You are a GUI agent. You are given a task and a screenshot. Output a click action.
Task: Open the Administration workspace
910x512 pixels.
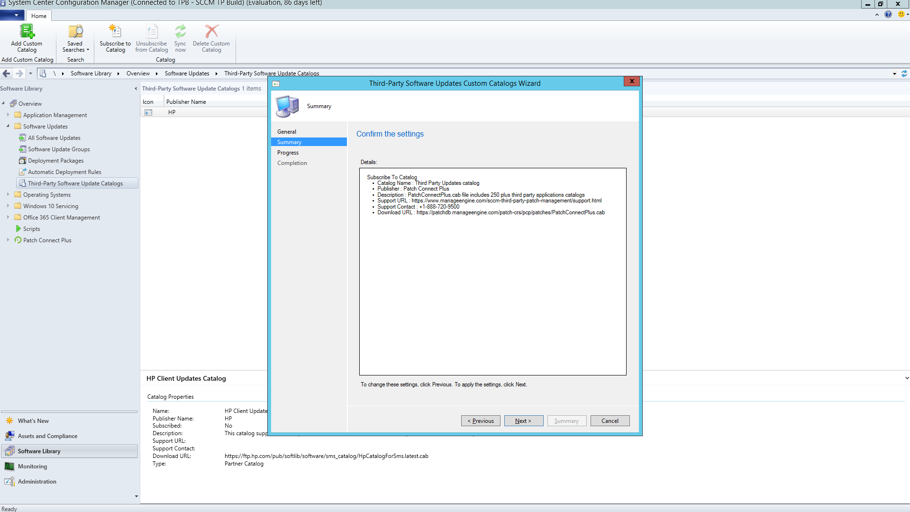point(37,482)
